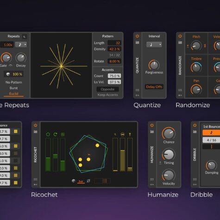Click the Euclid starburst pattern display
This screenshot has width=220, height=220.
[x=61, y=65]
